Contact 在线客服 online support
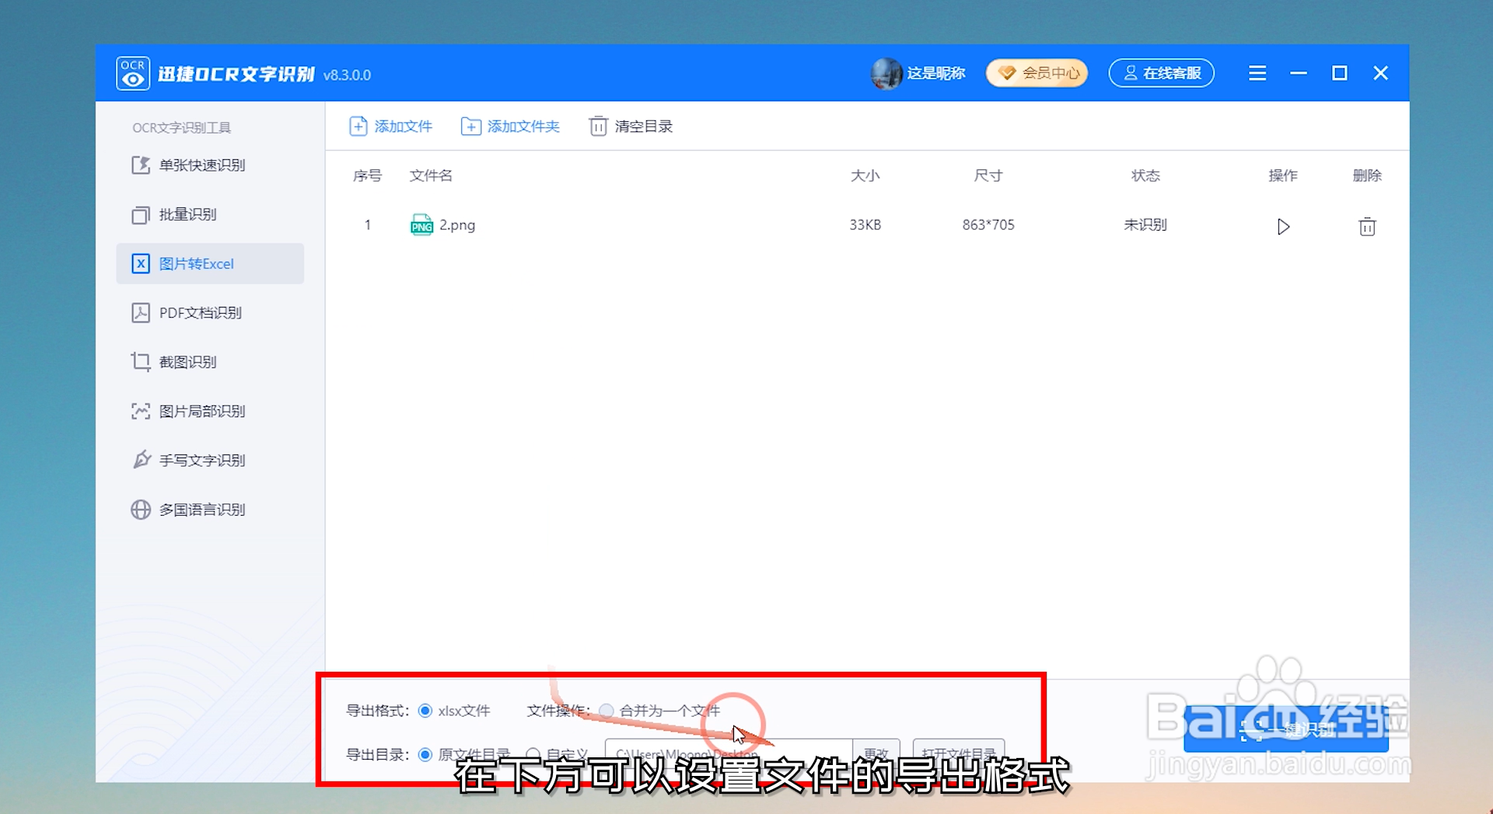The image size is (1493, 814). click(x=1161, y=73)
